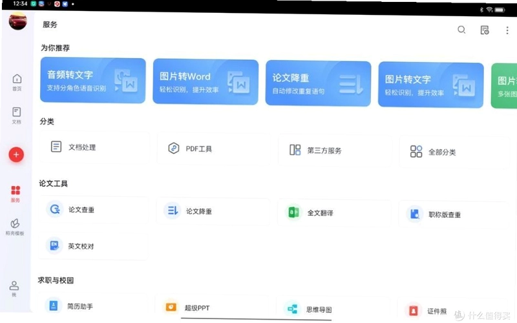
Task: Launch 论文查重 tool icon
Action: (x=55, y=209)
